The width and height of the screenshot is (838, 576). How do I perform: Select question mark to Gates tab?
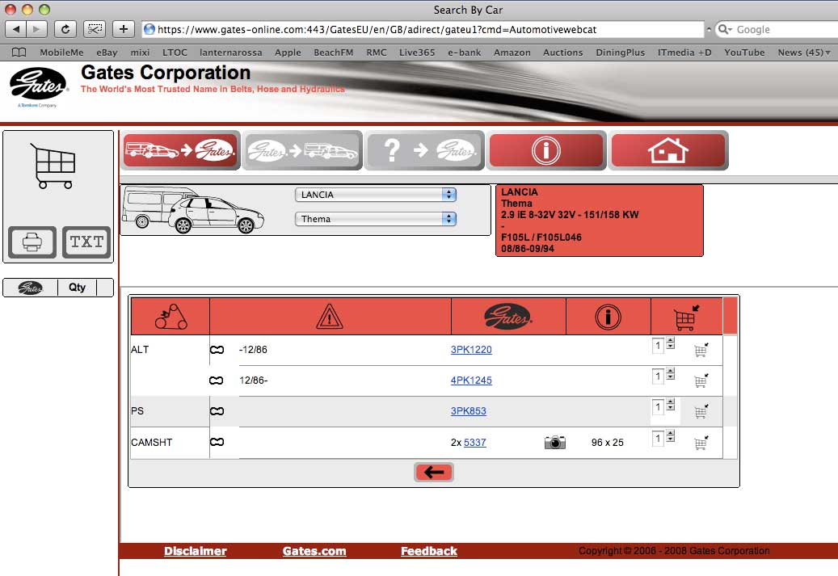[x=424, y=151]
